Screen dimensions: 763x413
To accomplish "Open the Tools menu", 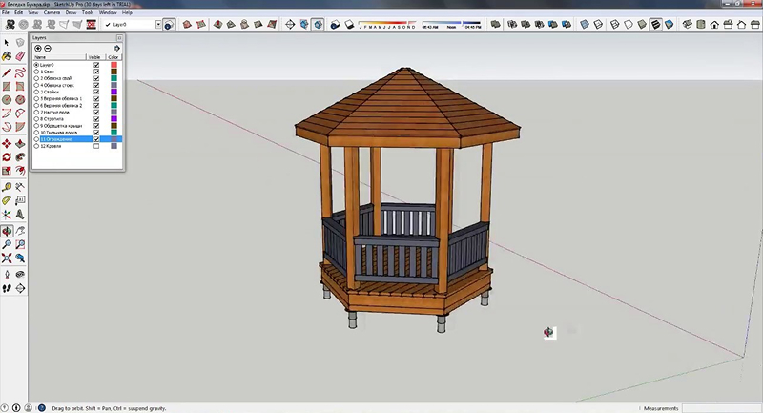I will coord(88,12).
